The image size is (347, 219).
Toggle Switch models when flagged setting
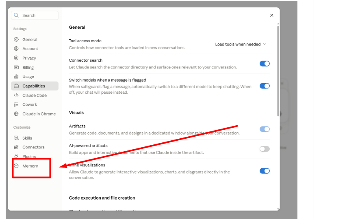point(265,86)
